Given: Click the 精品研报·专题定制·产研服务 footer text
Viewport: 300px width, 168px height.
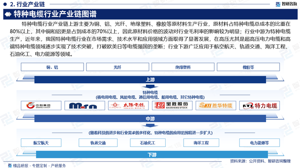Looking at the screenshot, I should [x=40, y=166].
